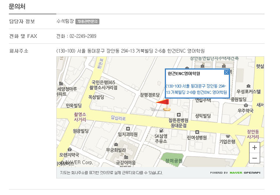Click the 문의처 section heading
Viewport: 280px width, 195px height.
17,7
